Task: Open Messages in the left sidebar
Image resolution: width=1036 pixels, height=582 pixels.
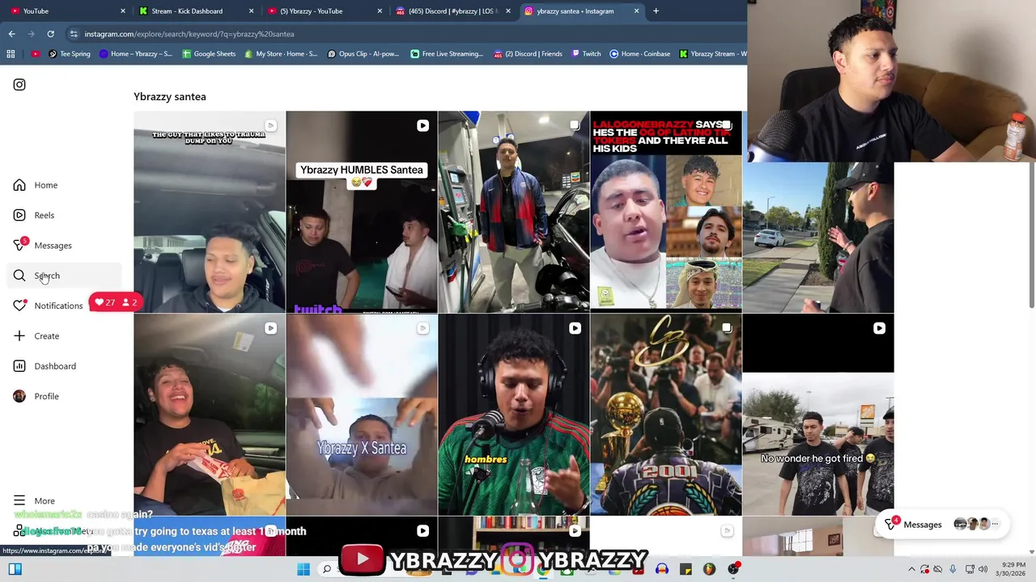Action: pyautogui.click(x=53, y=245)
